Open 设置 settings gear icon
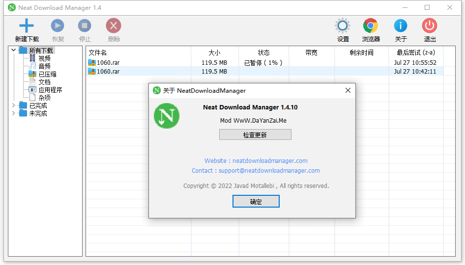Screen dimensions: 465x265 click(x=343, y=26)
